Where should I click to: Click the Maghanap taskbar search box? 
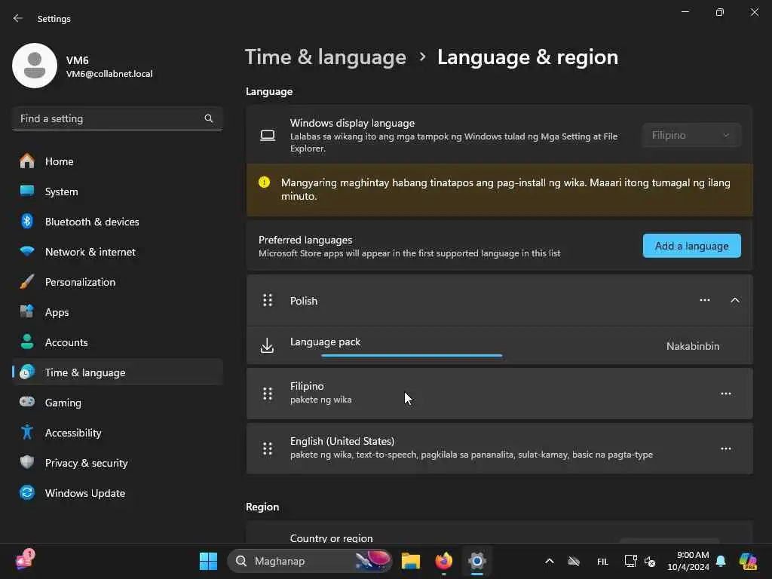(x=310, y=561)
